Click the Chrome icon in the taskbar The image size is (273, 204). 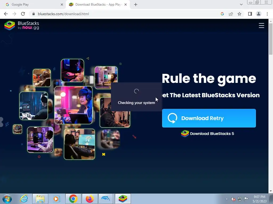(x=73, y=199)
